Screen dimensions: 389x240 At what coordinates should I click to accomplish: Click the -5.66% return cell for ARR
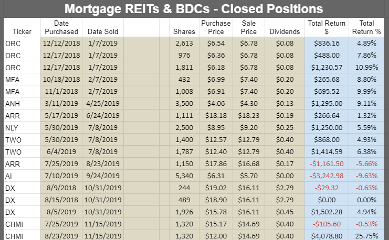pyautogui.click(x=366, y=164)
